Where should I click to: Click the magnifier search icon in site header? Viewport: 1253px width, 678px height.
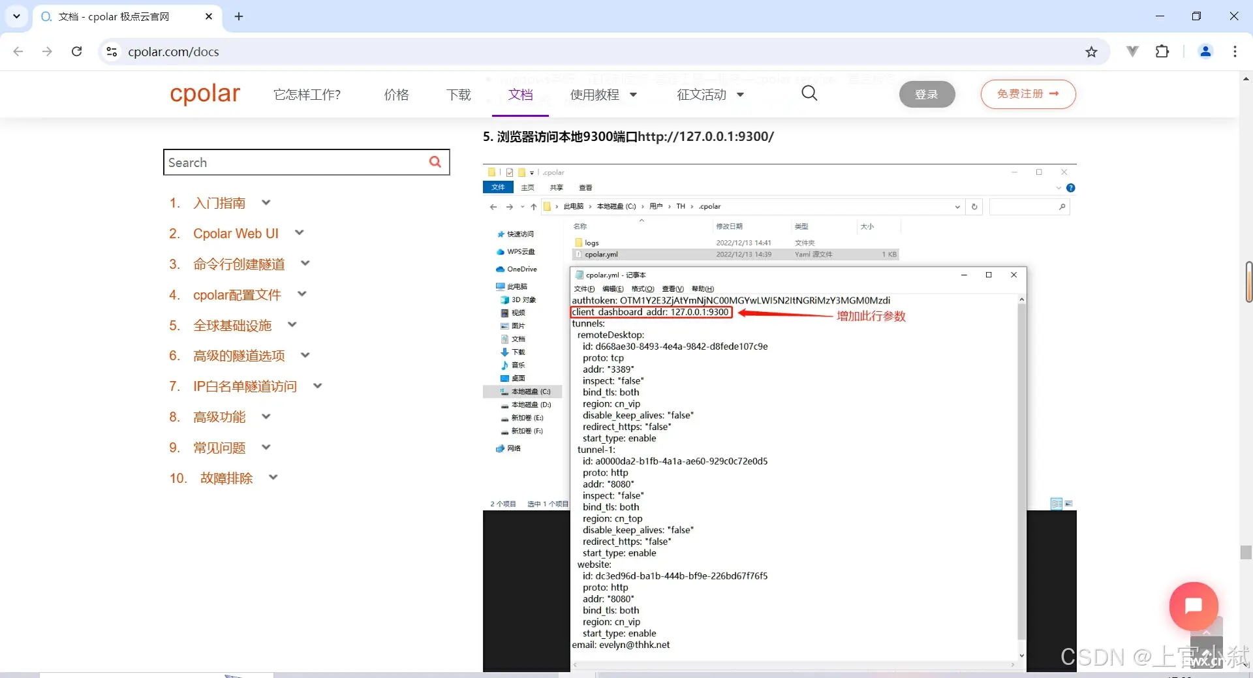coord(809,93)
